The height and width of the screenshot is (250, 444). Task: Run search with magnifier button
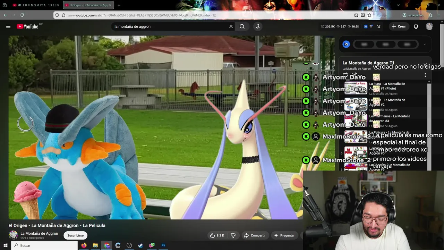click(242, 26)
